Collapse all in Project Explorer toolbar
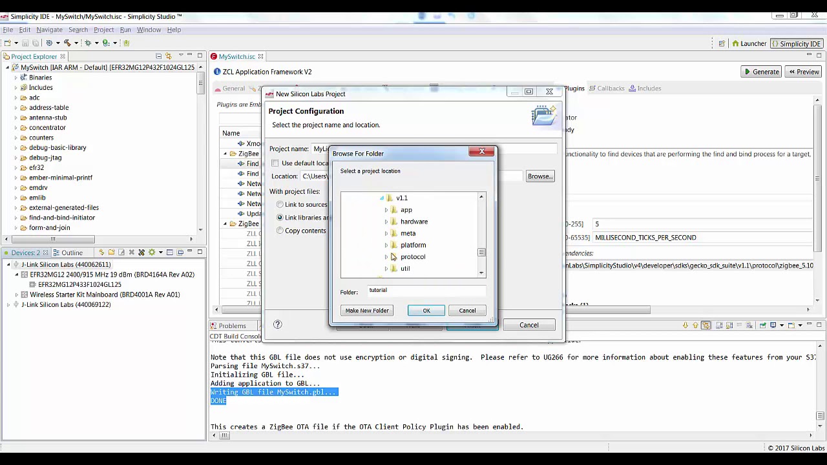827x465 pixels. (x=158, y=56)
